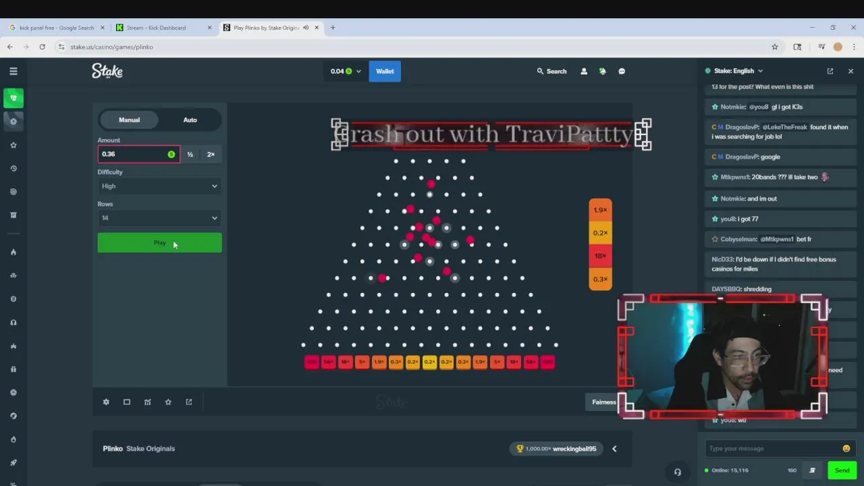Bookmark page with browser star icon

(x=775, y=47)
